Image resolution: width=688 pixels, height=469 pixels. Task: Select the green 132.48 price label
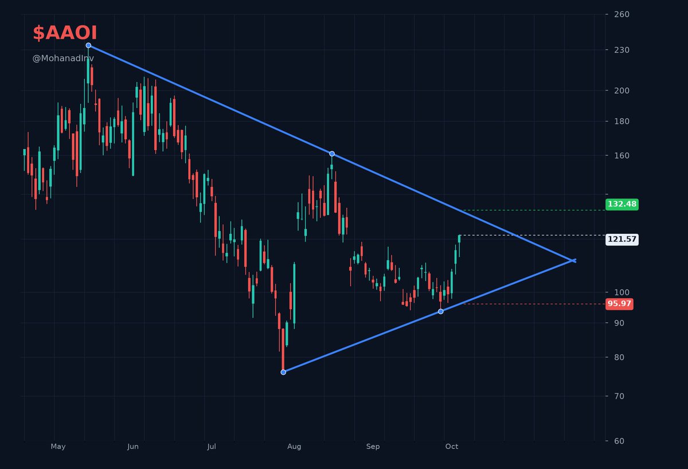622,204
